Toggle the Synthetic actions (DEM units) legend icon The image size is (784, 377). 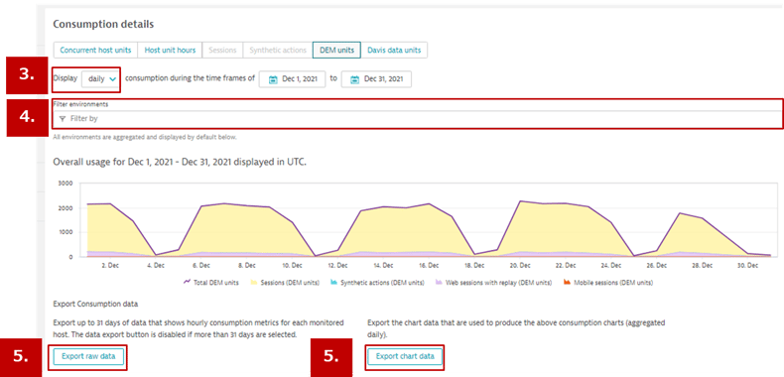pyautogui.click(x=333, y=282)
